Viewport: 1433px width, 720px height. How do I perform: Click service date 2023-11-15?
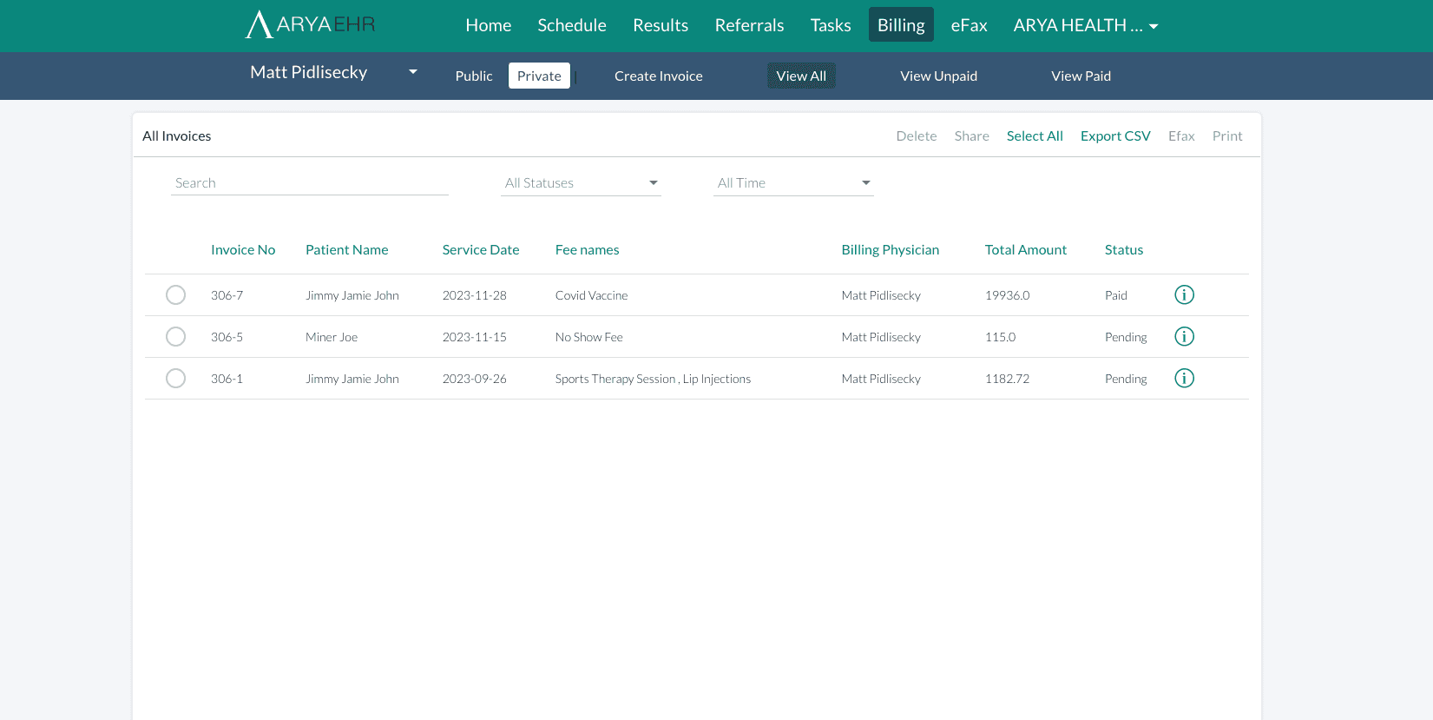tap(474, 337)
